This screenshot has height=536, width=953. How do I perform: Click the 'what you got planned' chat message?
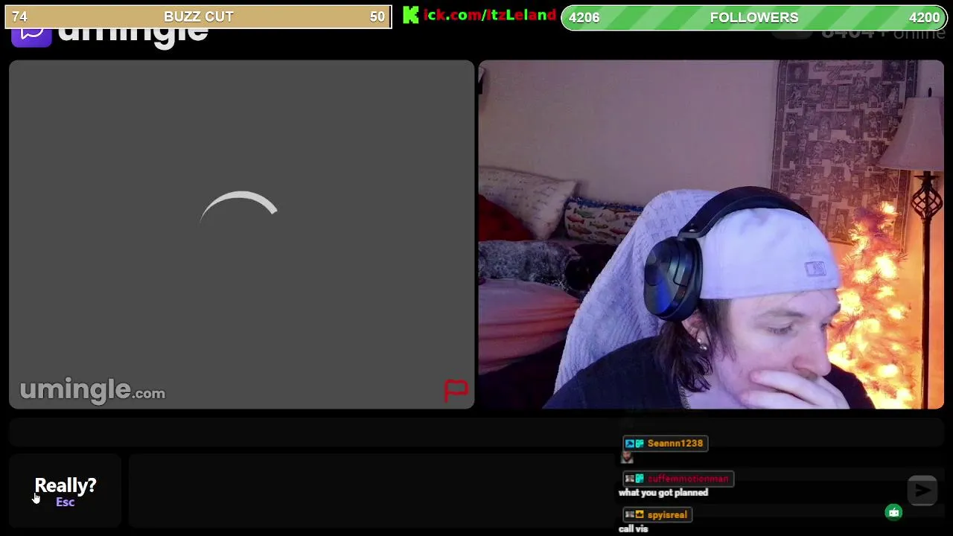click(x=663, y=493)
